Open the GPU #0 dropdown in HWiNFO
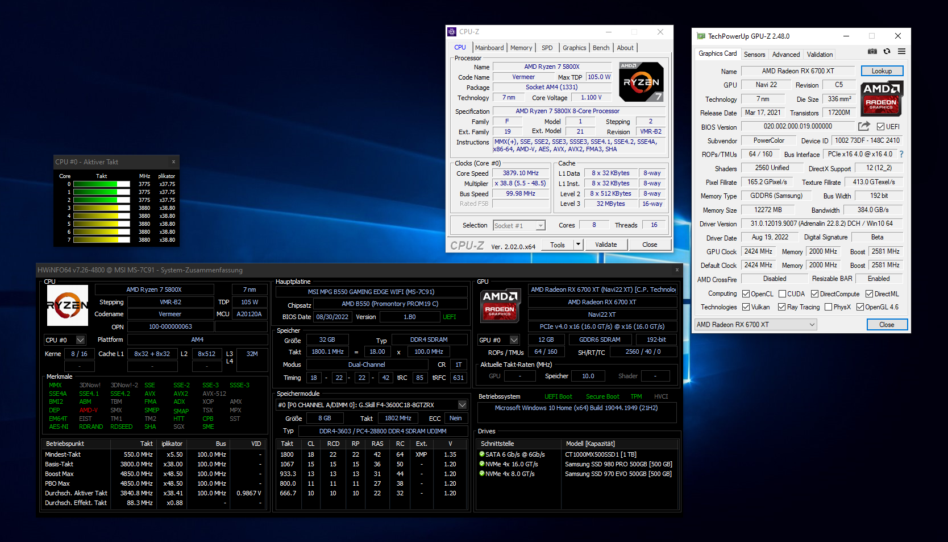Image resolution: width=948 pixels, height=542 pixels. tap(514, 340)
